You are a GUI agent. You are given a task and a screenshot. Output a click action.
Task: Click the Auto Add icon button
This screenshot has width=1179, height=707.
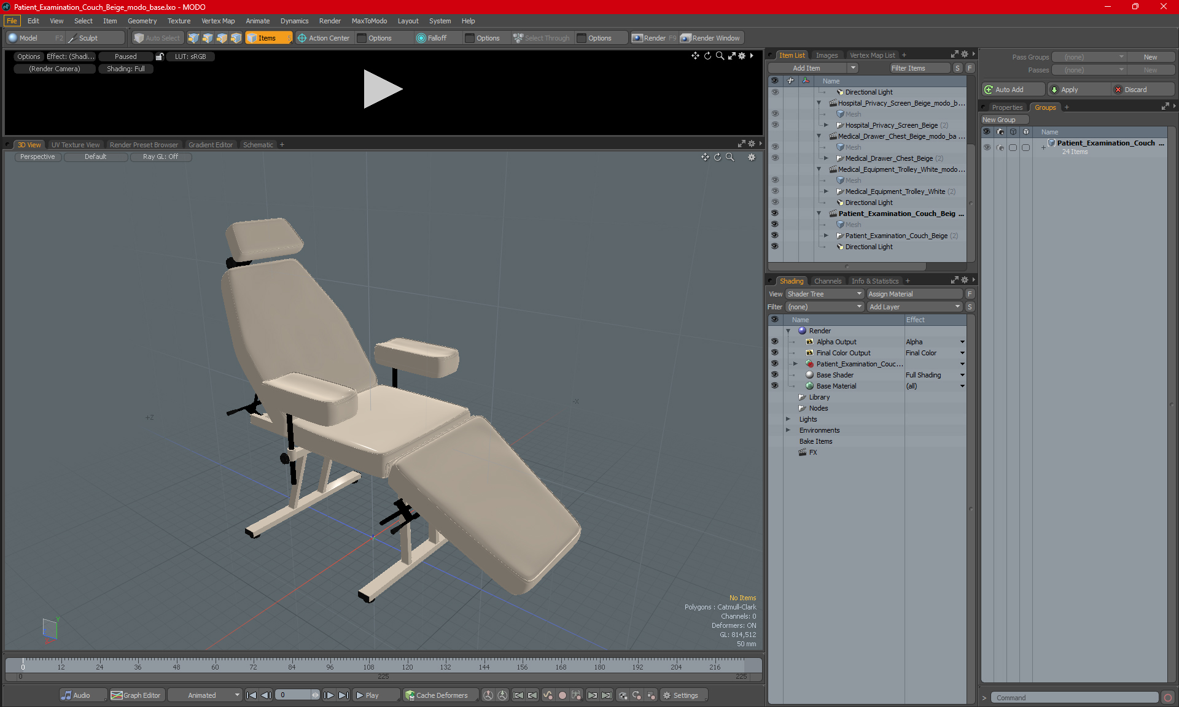1013,90
